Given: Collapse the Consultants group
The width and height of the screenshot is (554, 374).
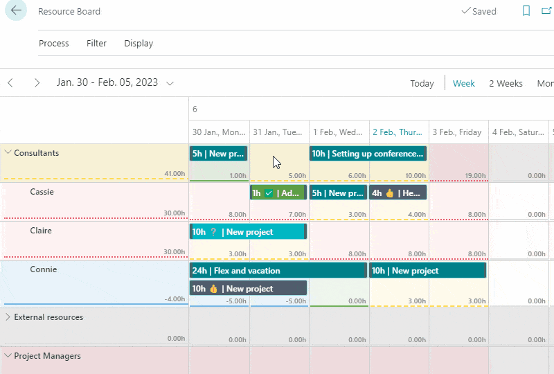Looking at the screenshot, I should pyautogui.click(x=8, y=153).
